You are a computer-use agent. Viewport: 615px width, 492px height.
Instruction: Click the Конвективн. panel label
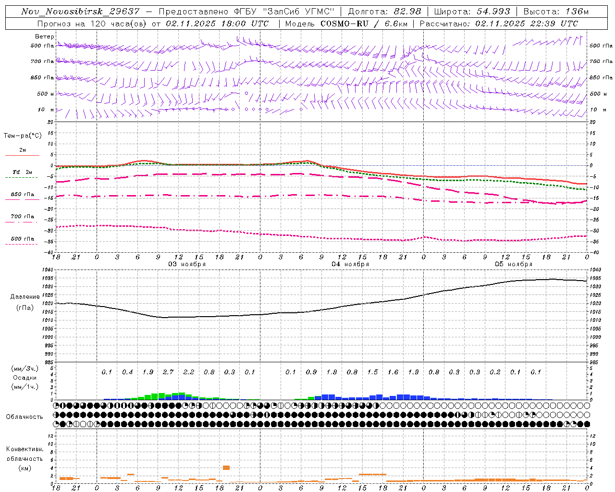tap(25, 449)
